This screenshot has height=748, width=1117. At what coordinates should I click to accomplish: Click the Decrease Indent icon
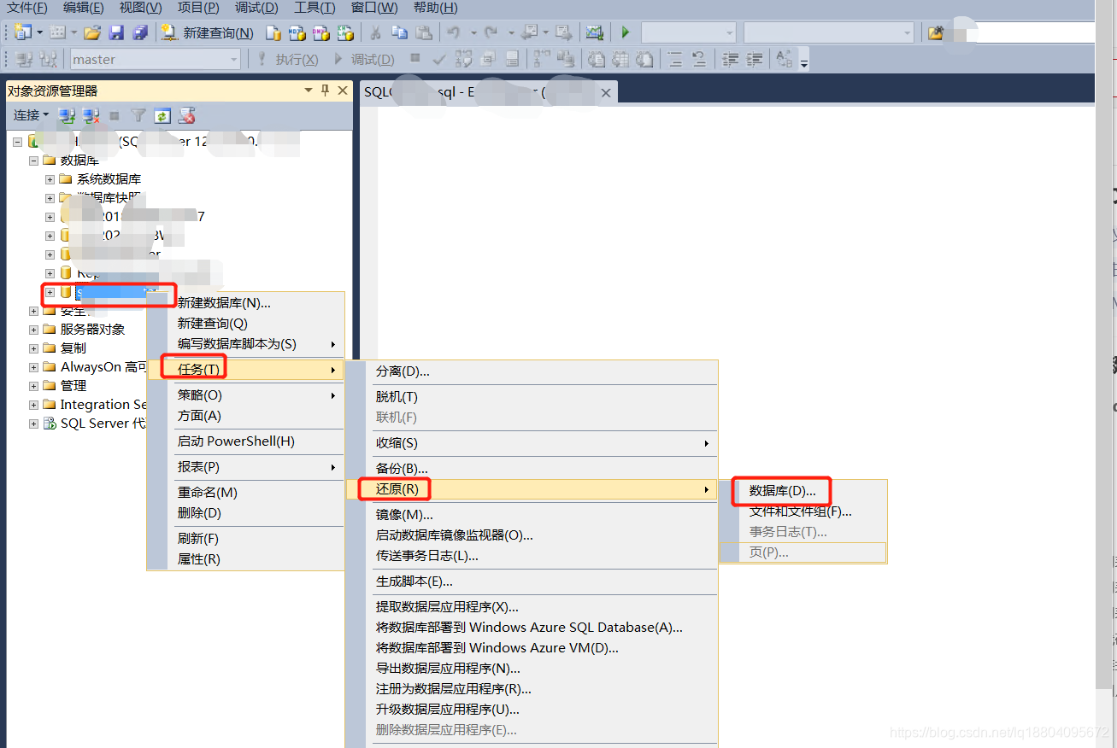[731, 59]
